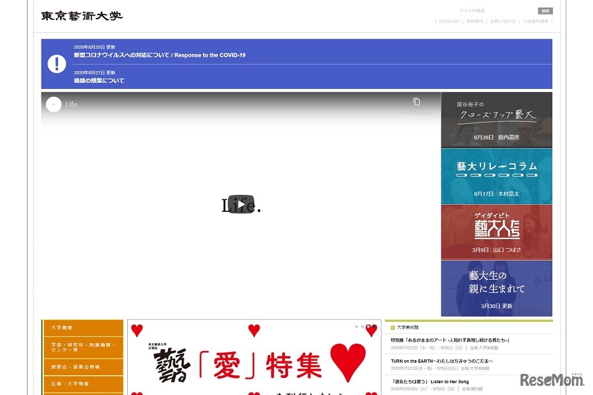Click the 大学美術館 section icon
The width and height of the screenshot is (593, 395).
(393, 328)
